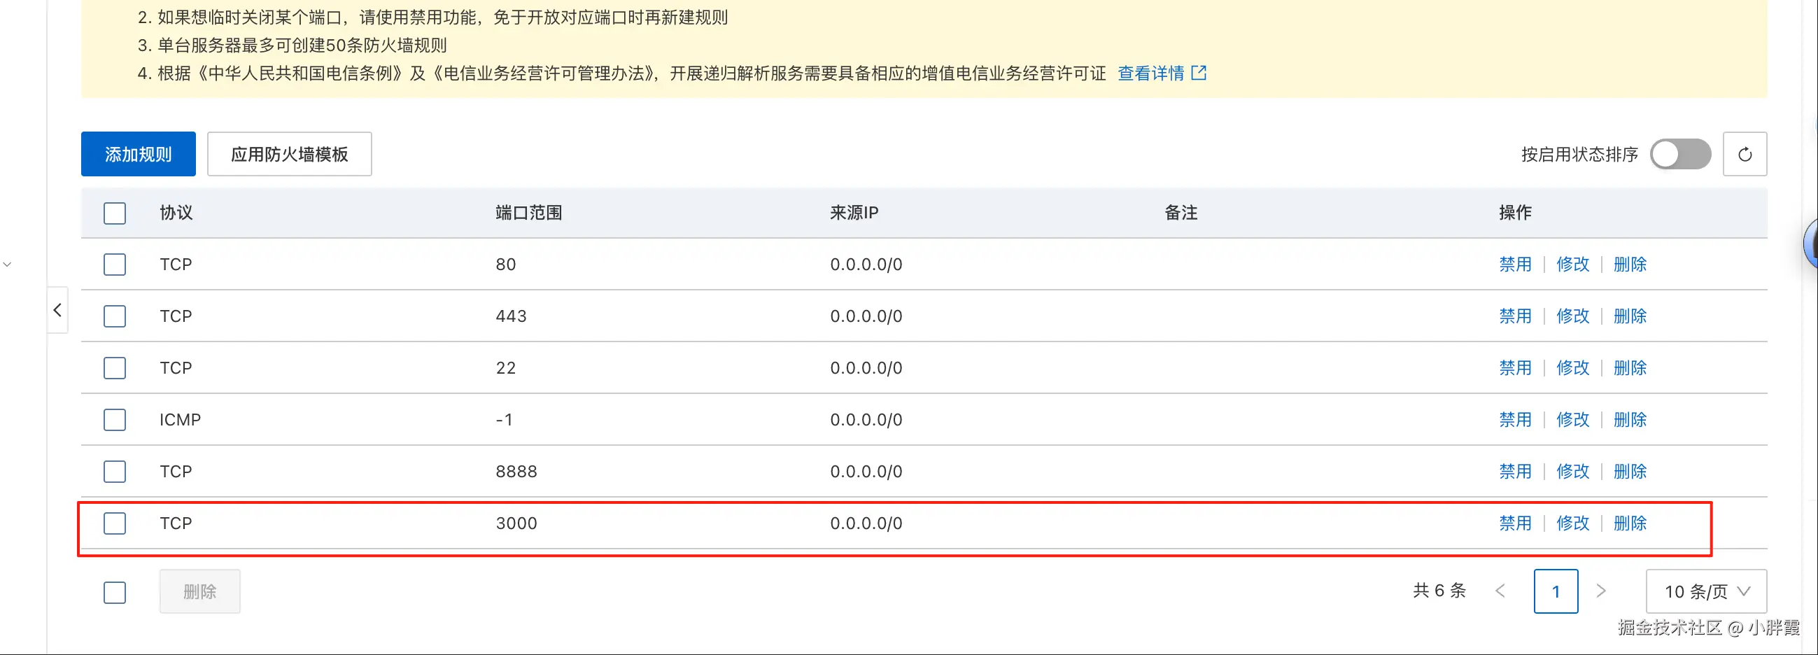Disable the TCP 80 rule
The image size is (1818, 655).
(1514, 265)
